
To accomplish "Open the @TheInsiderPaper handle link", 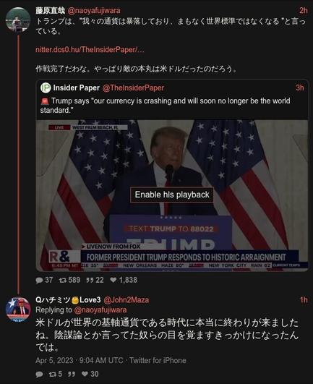I will 134,88.
